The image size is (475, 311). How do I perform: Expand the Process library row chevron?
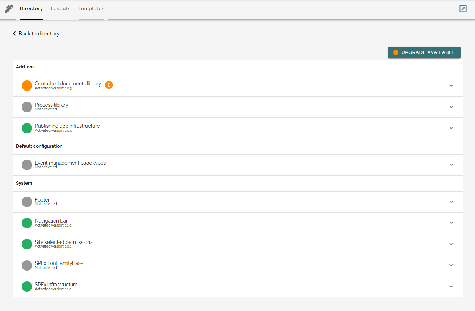point(451,107)
